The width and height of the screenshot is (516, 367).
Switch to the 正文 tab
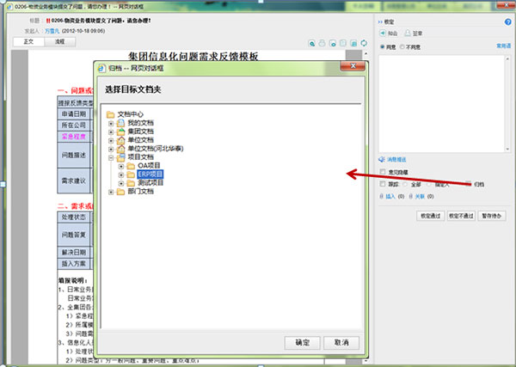click(x=30, y=41)
